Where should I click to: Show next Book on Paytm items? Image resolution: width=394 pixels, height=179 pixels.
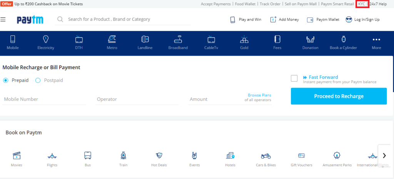tap(384, 156)
